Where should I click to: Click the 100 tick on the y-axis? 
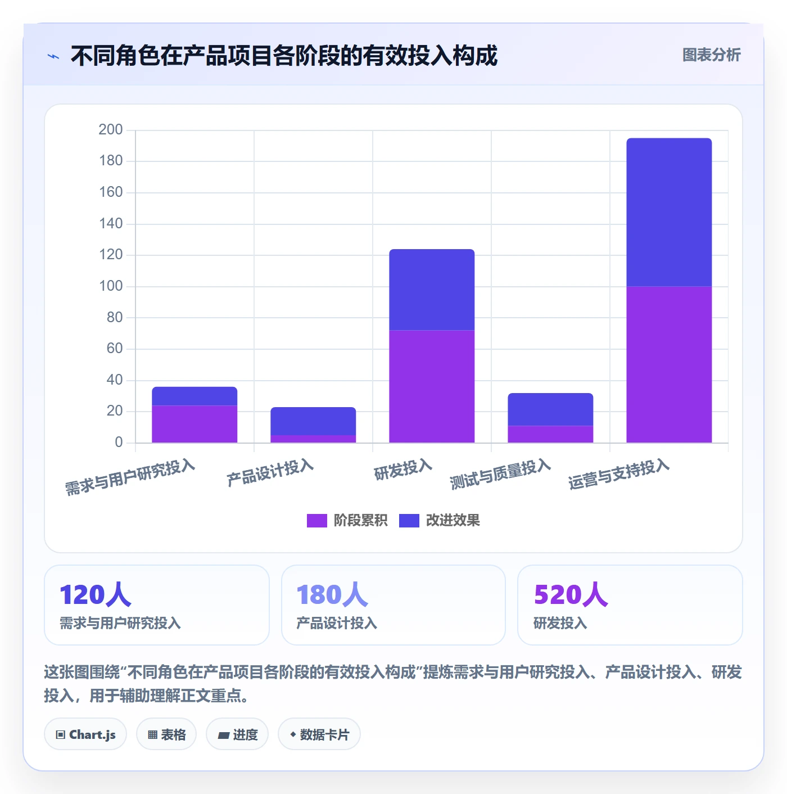[x=111, y=286]
